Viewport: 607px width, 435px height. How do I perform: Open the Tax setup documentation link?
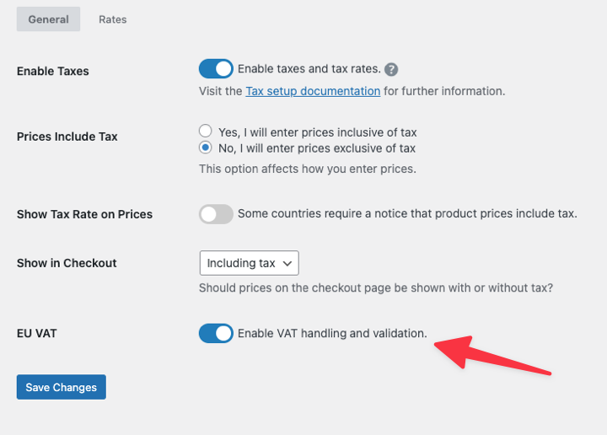pos(313,91)
